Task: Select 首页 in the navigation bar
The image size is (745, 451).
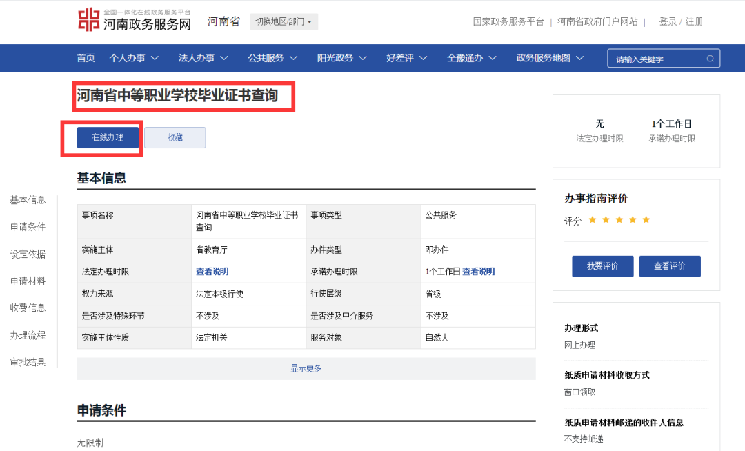Action: coord(85,58)
